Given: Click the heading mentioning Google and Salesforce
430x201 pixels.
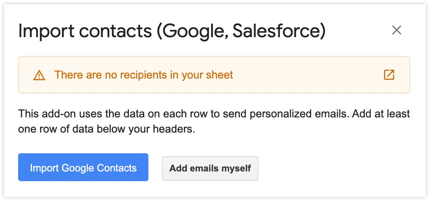Looking at the screenshot, I should tap(172, 32).
